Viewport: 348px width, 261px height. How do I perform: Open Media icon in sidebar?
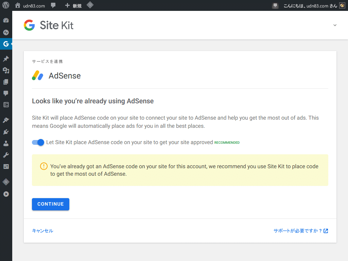pos(6,70)
